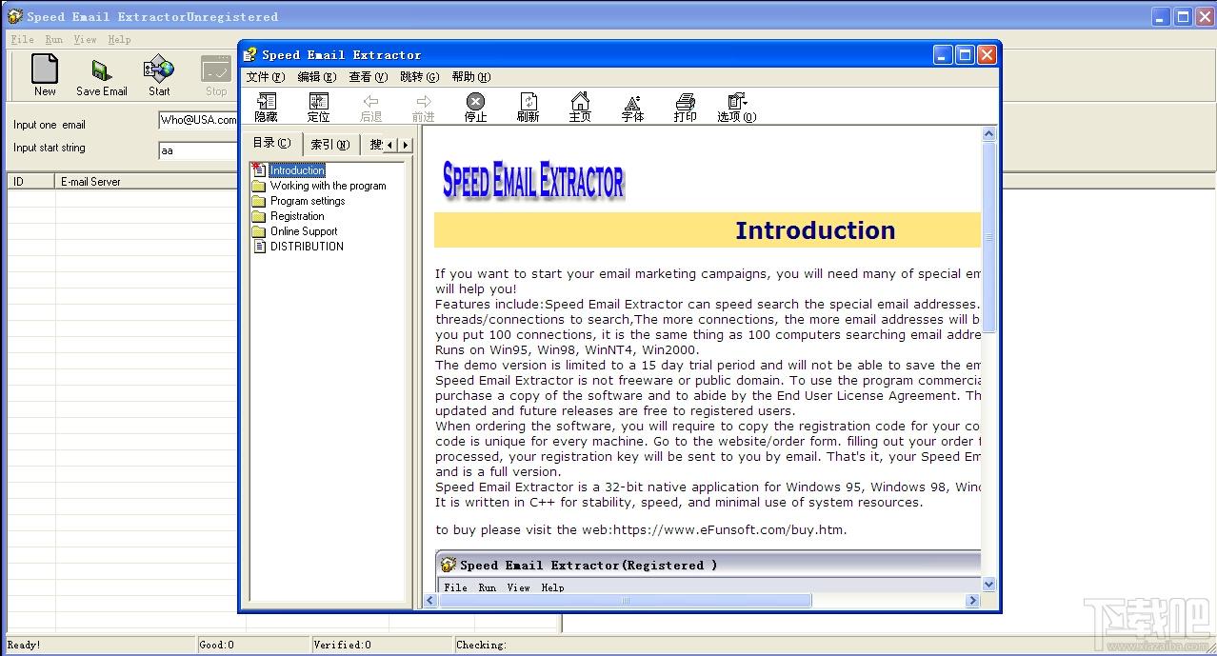
Task: Open the View menu in main window
Action: 86,40
